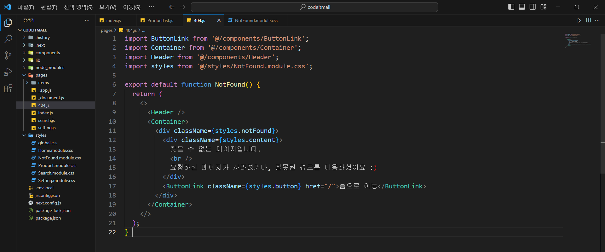Open the Run and Debug view
Viewport: 605px width, 252px height.
point(8,72)
